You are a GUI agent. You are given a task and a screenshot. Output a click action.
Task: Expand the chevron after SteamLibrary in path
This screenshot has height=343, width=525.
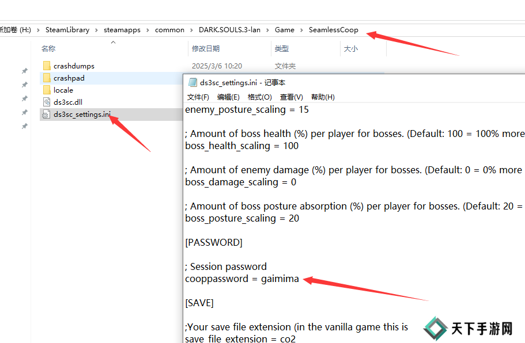97,30
